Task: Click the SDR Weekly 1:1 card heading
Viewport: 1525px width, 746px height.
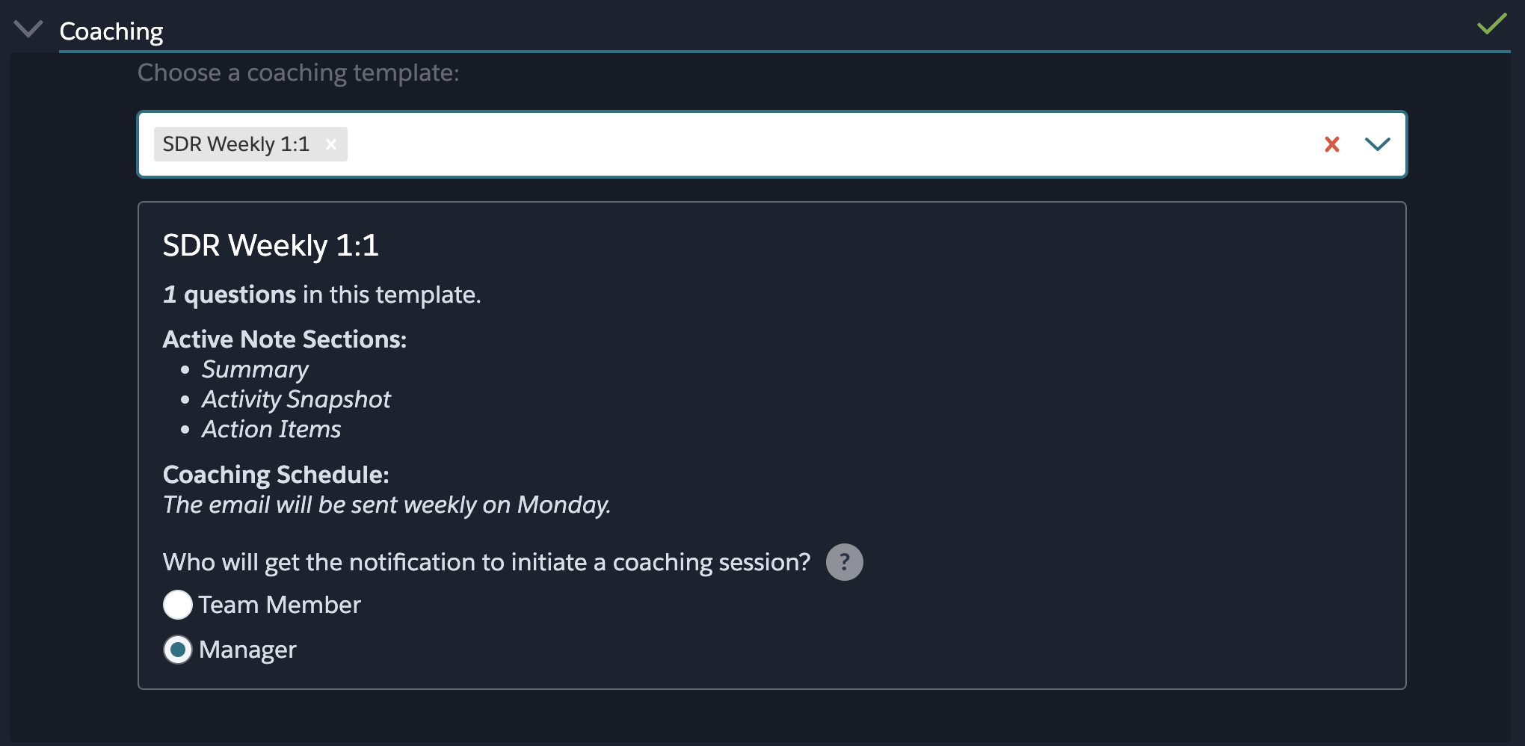Action: 271,245
